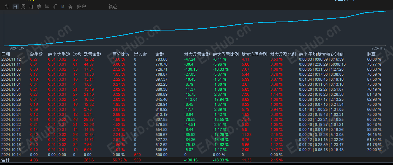Click balance value 783.60
The image size is (393, 165).
[x=161, y=60]
